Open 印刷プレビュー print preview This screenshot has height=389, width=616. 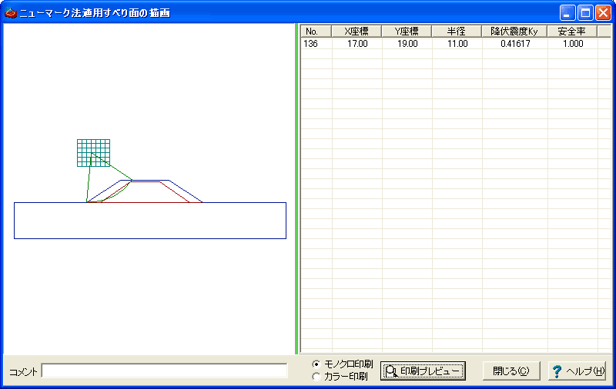(x=423, y=371)
